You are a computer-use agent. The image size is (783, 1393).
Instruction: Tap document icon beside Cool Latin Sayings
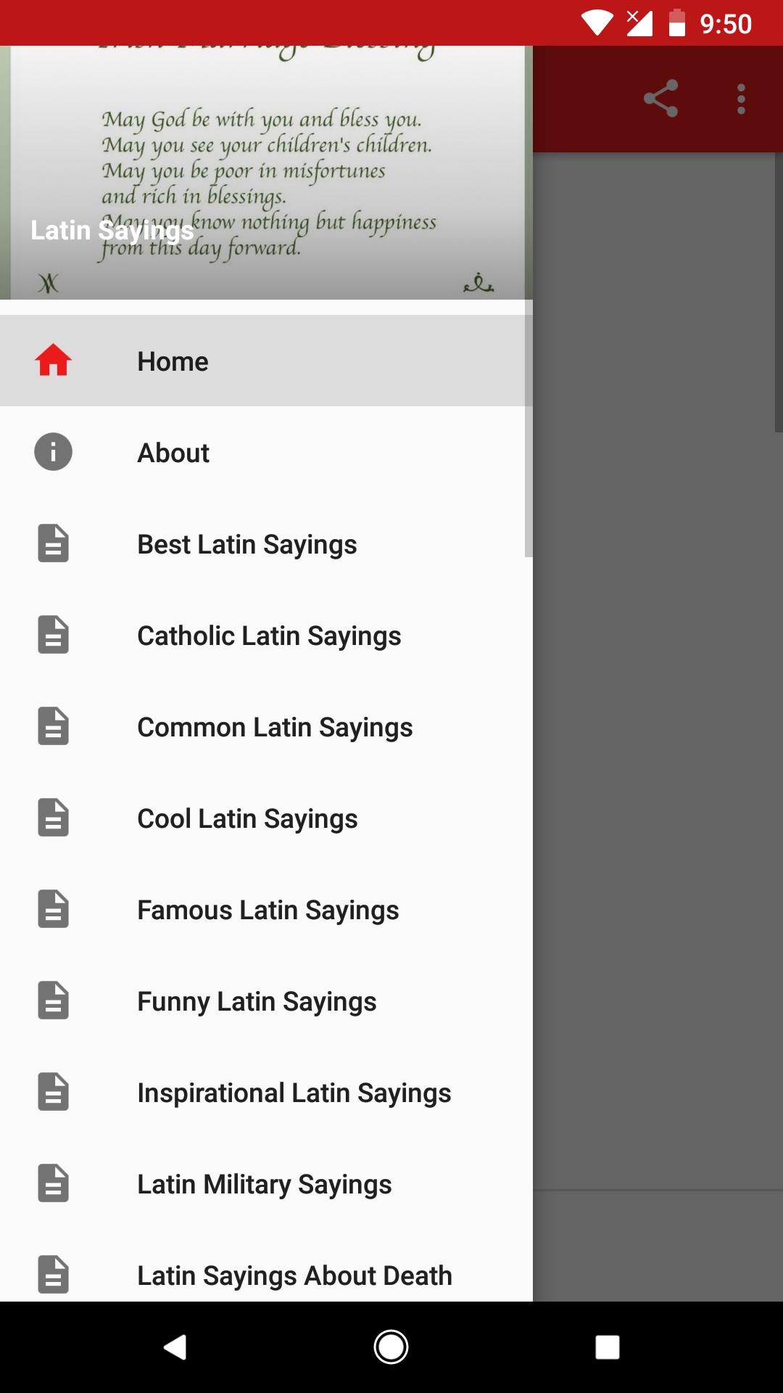[53, 818]
